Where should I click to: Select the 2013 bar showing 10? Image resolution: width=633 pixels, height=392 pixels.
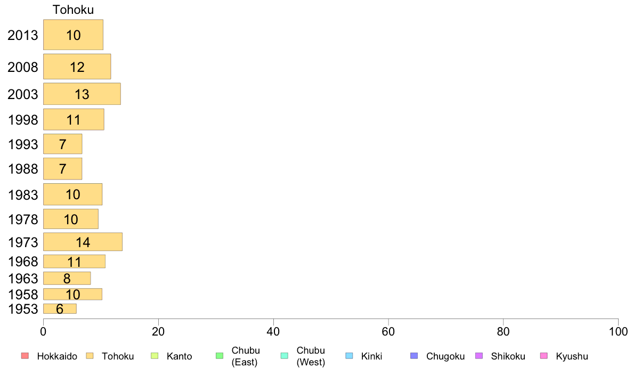click(73, 35)
